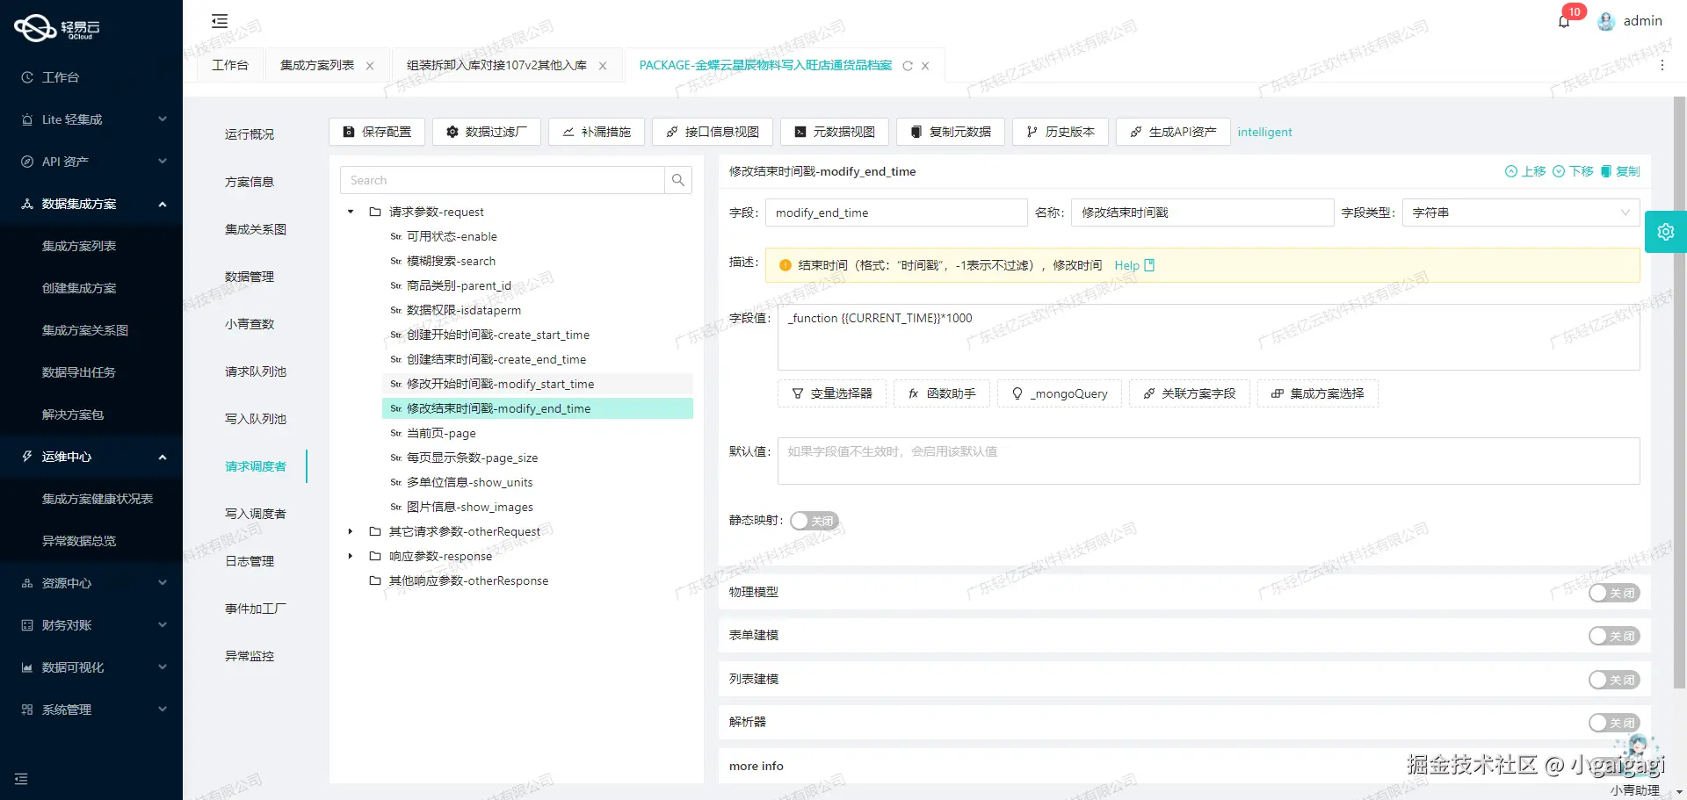Open the notification bell with badge 10
This screenshot has height=800, width=1687.
pos(1563,21)
